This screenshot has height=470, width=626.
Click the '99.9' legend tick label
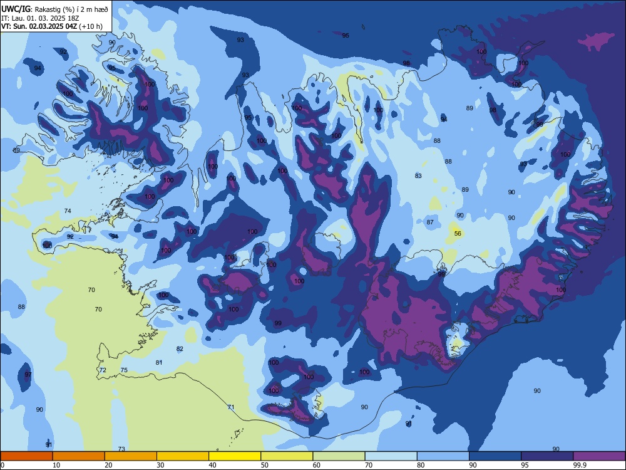click(579, 465)
